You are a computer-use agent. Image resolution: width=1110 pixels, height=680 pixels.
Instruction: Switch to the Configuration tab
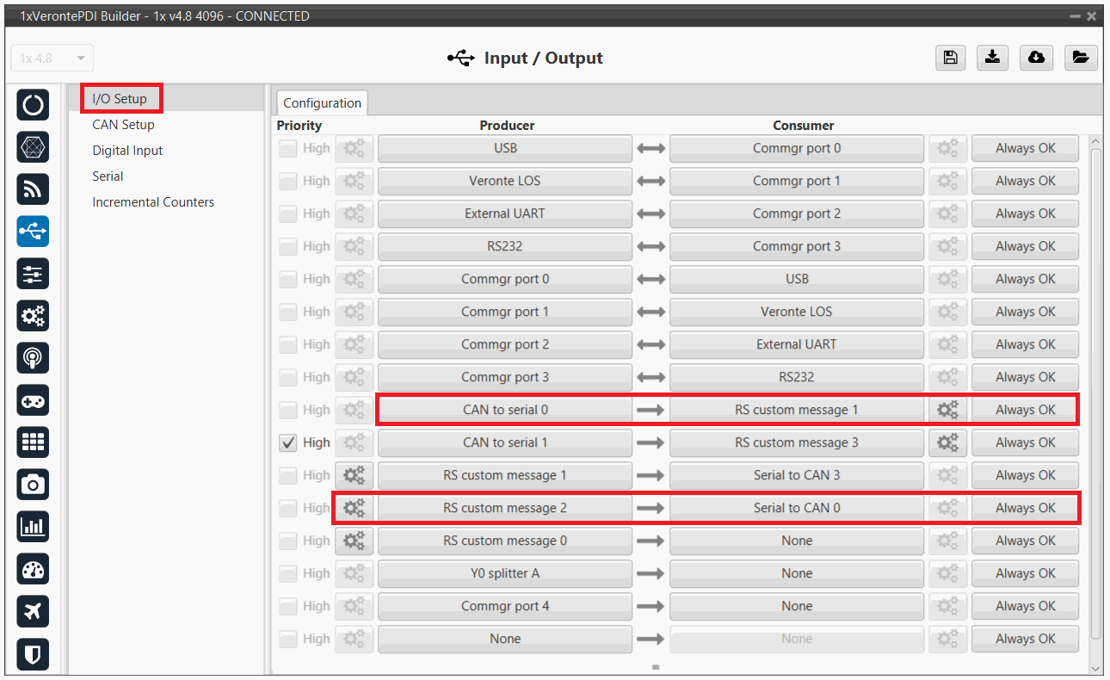[322, 103]
